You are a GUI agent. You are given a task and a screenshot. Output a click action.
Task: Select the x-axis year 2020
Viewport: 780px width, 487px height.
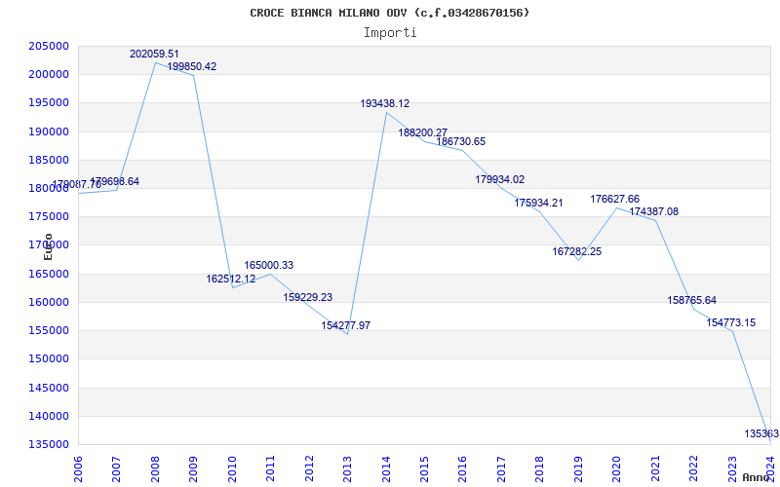coord(617,469)
